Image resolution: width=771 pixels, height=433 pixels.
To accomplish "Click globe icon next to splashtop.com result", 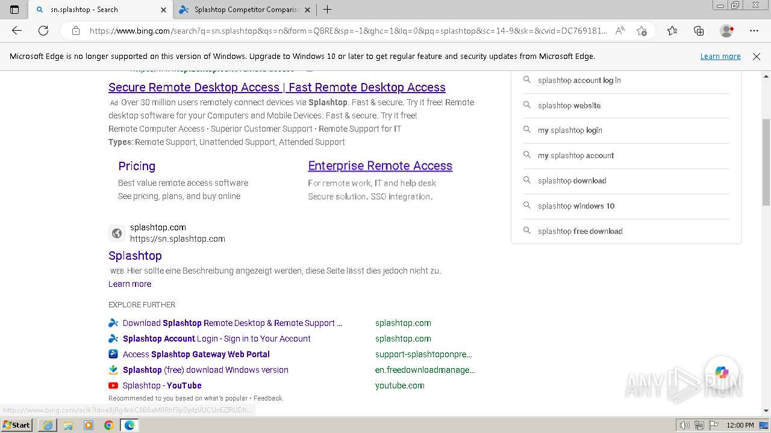I will pos(117,233).
